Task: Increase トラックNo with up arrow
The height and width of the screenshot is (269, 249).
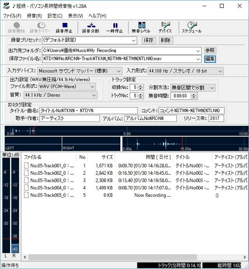Action: tap(141, 94)
